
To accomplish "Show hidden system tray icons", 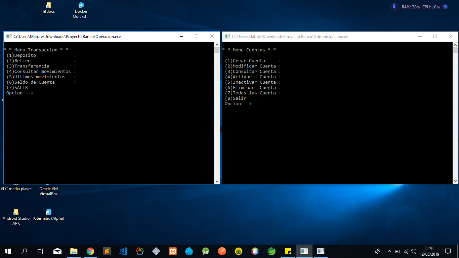I will [389, 251].
